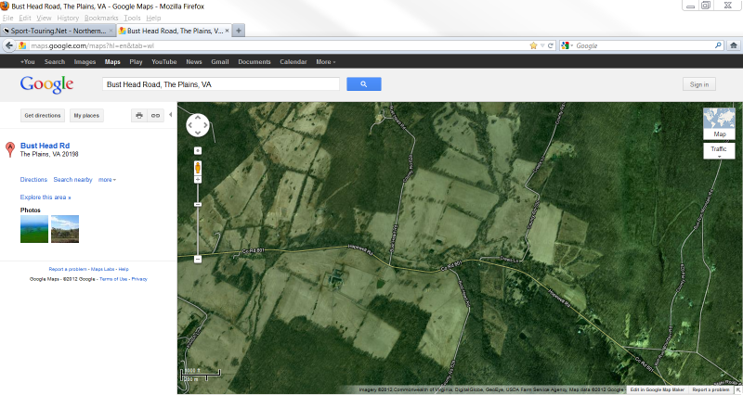Open the Help menu

click(x=153, y=18)
